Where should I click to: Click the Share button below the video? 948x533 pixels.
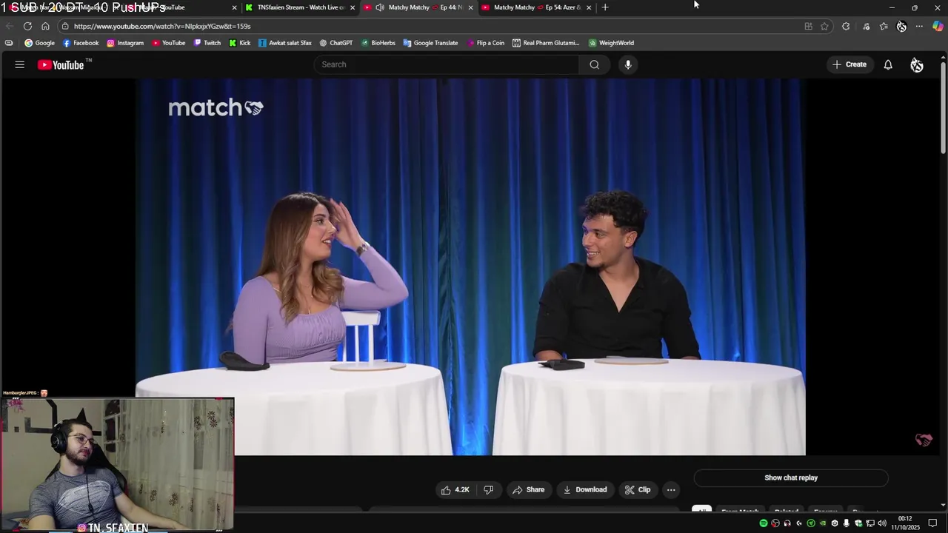(x=528, y=489)
